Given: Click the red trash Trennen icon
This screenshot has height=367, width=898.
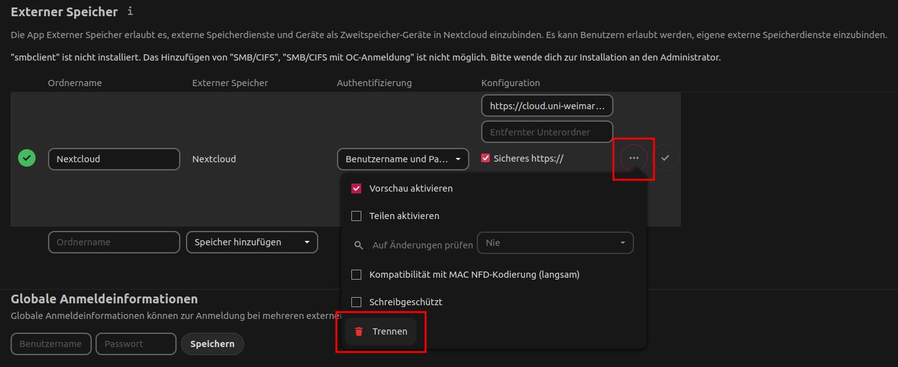Looking at the screenshot, I should [x=359, y=331].
